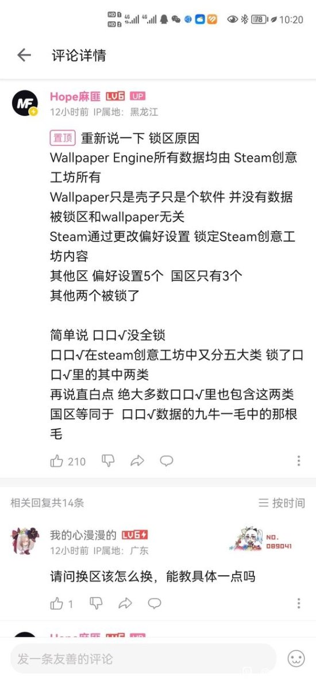Go back using the arrow icon
Screen dimensions: 316x680
click(x=24, y=55)
